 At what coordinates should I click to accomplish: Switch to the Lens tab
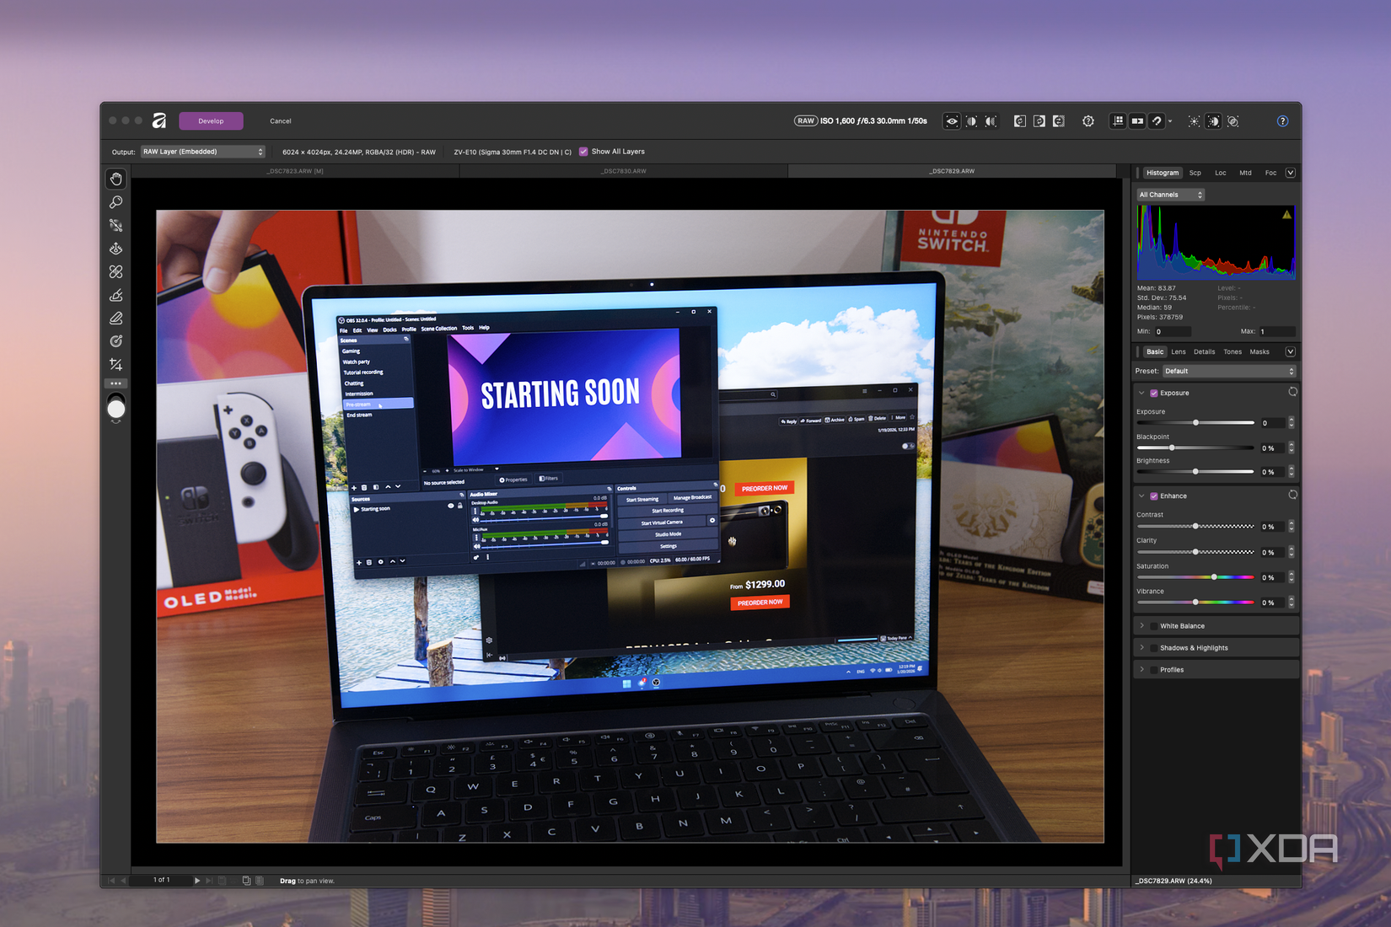(x=1179, y=351)
